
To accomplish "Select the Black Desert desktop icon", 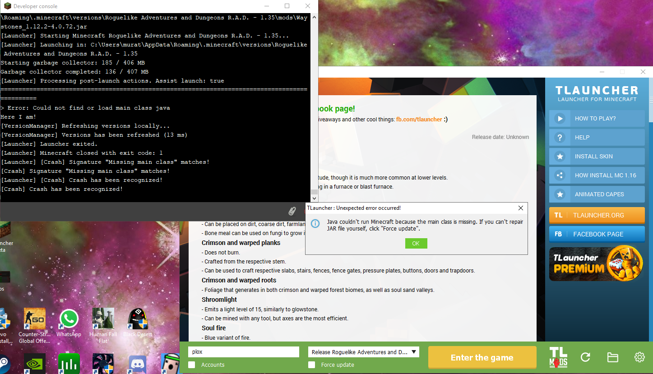I will pos(138,323).
